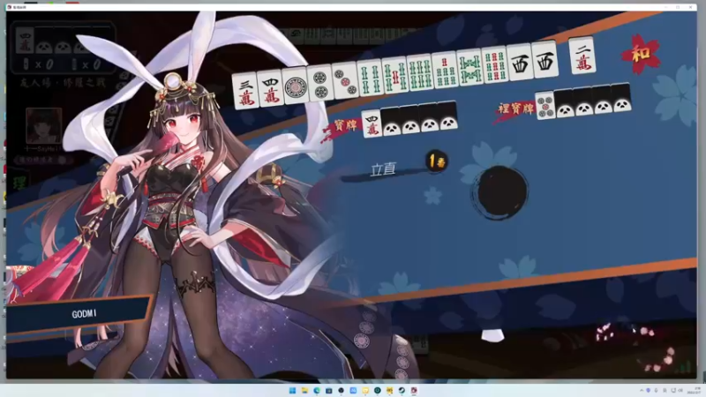706x397 pixels.
Task: Open Microsoft Edge from the taskbar
Action: 317,390
